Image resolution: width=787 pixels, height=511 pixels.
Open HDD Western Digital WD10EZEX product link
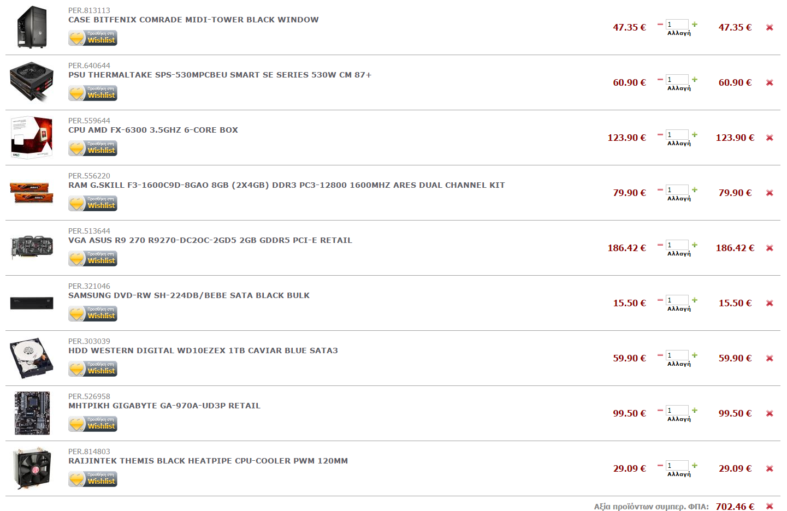pos(203,350)
